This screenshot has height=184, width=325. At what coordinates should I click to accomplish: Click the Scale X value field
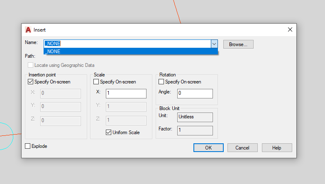[126, 93]
